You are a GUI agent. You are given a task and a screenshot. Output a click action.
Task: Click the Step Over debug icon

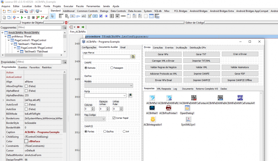click(42, 17)
